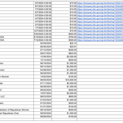Click the date cell 10/07/2024
The image size is (123, 123).
[x=43, y=93]
